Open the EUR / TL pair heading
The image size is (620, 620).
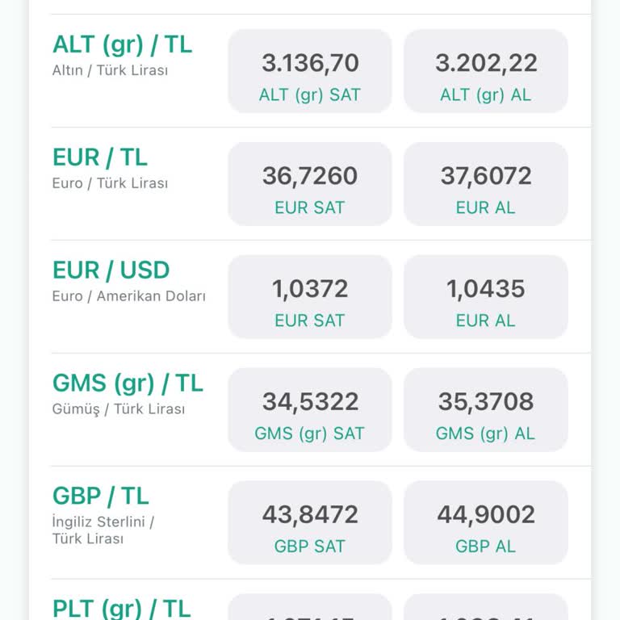pyautogui.click(x=100, y=157)
